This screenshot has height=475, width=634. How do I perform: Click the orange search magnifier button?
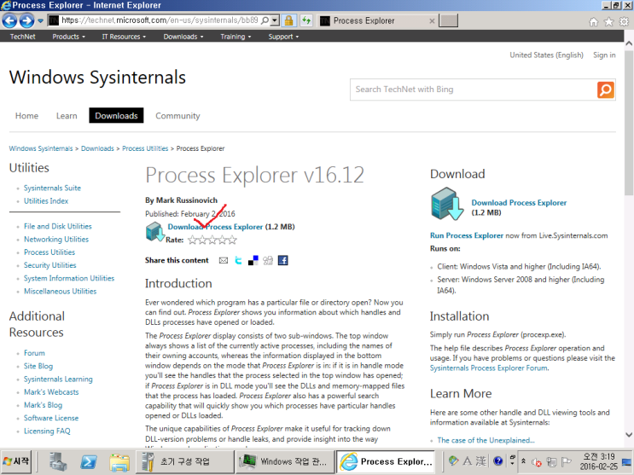coord(605,90)
